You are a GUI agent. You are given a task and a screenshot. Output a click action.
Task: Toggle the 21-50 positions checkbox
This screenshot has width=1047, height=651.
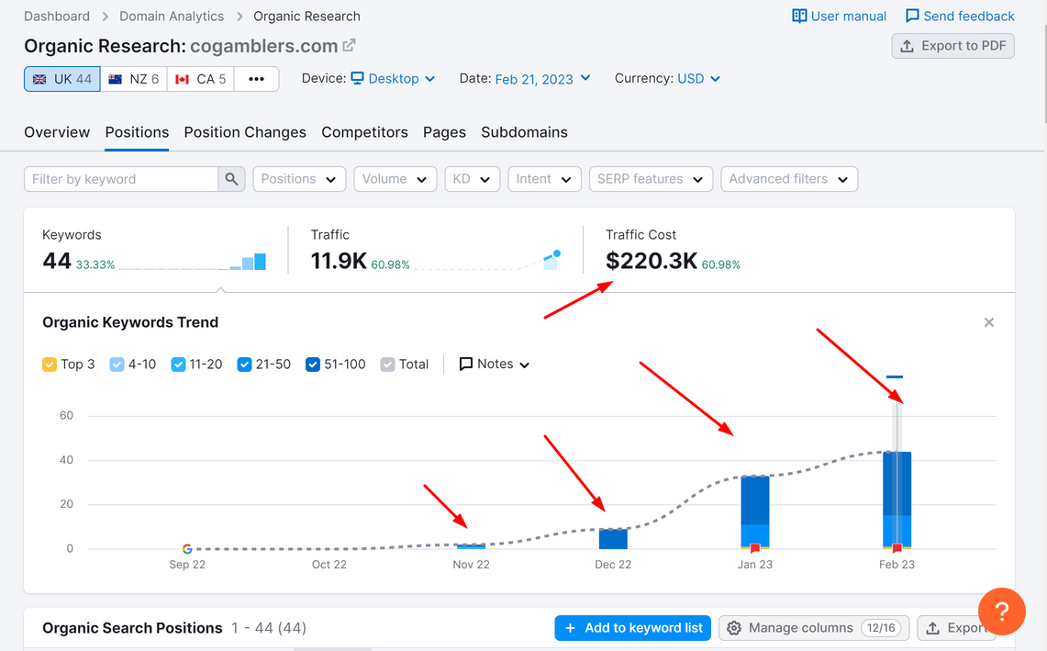[x=244, y=365]
